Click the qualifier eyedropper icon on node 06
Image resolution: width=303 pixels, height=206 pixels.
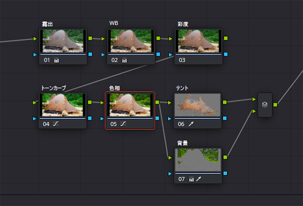coord(191,124)
